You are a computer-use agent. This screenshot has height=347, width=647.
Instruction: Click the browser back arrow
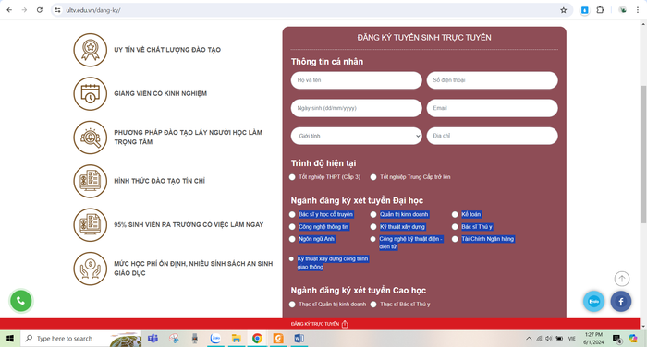[9, 10]
